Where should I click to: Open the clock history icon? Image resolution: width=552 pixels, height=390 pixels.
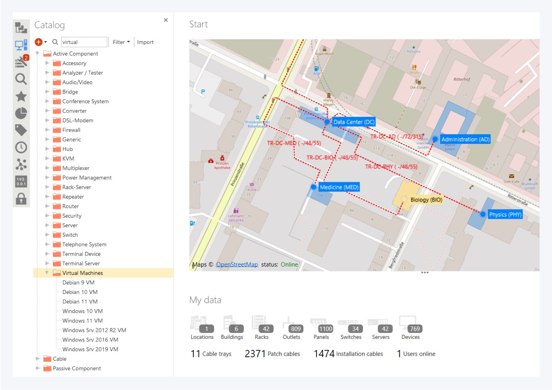coord(21,147)
